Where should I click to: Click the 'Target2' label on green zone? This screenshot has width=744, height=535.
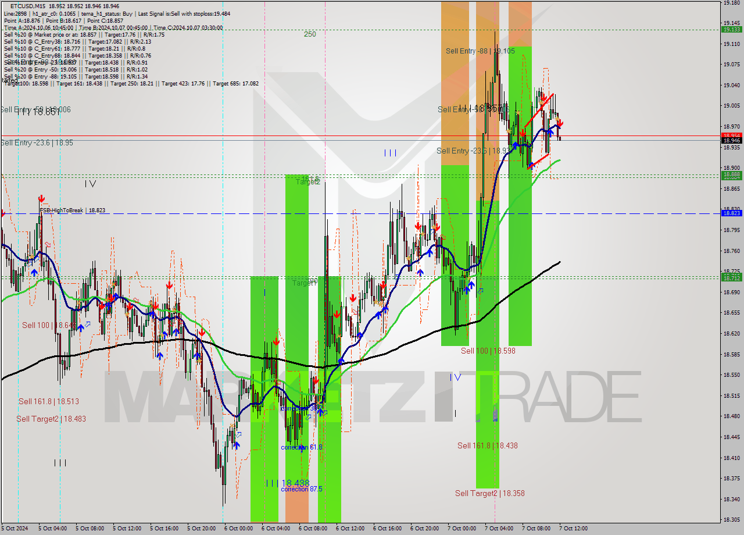(308, 182)
